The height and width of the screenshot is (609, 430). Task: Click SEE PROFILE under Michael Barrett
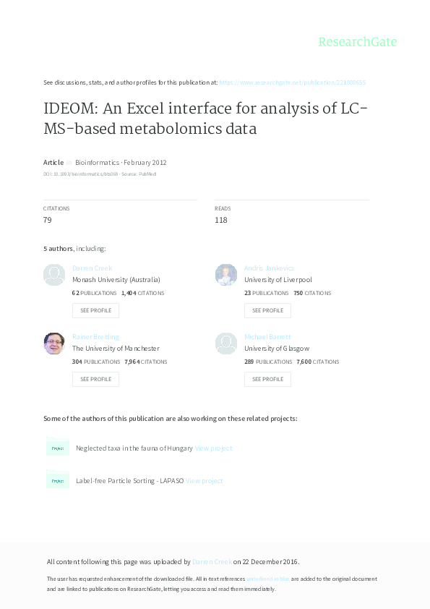coord(267,379)
